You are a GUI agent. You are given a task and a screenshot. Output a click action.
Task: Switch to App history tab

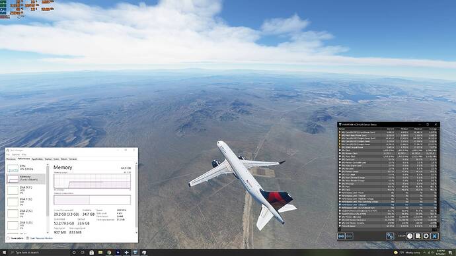click(37, 159)
